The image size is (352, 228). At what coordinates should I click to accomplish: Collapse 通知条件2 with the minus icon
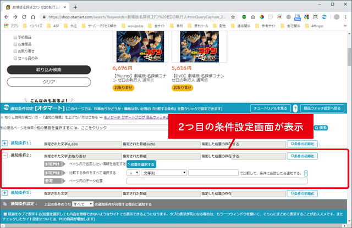coord(5,155)
